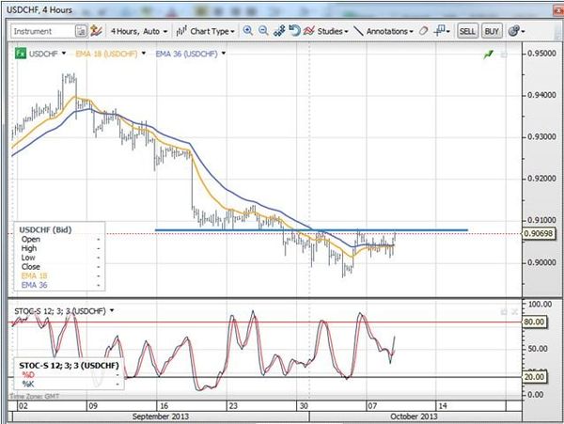Click the blue dotted data points icon
Screen dimensions: 564x424
click(x=279, y=31)
